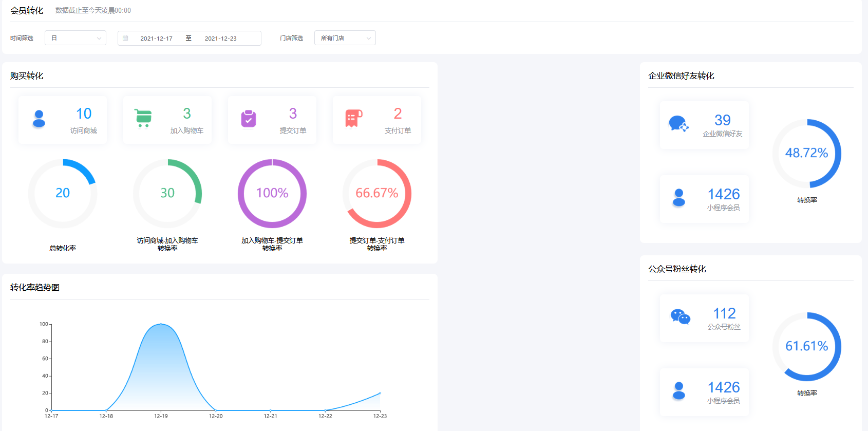Viewport: 868px width, 431px height.
Task: Click the 100% 加入购物车-提交订单 ring
Action: (x=272, y=193)
